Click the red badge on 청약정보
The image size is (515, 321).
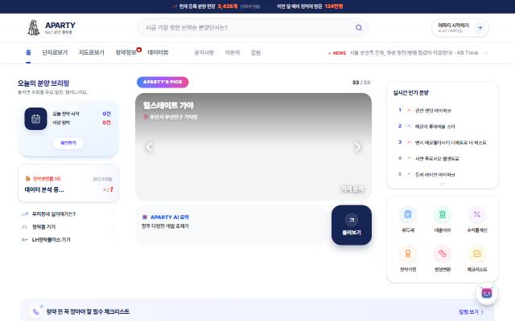(x=139, y=50)
